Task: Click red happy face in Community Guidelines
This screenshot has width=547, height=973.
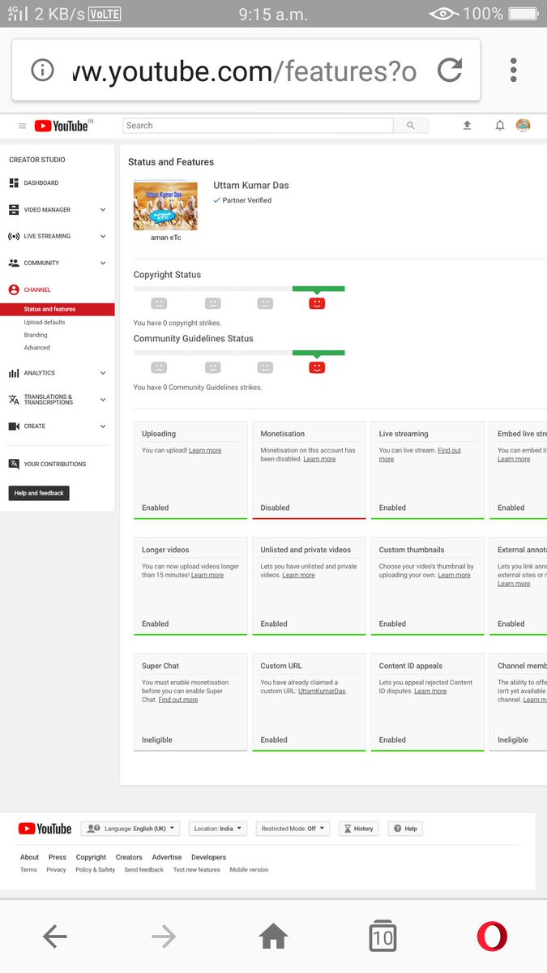Action: [317, 366]
